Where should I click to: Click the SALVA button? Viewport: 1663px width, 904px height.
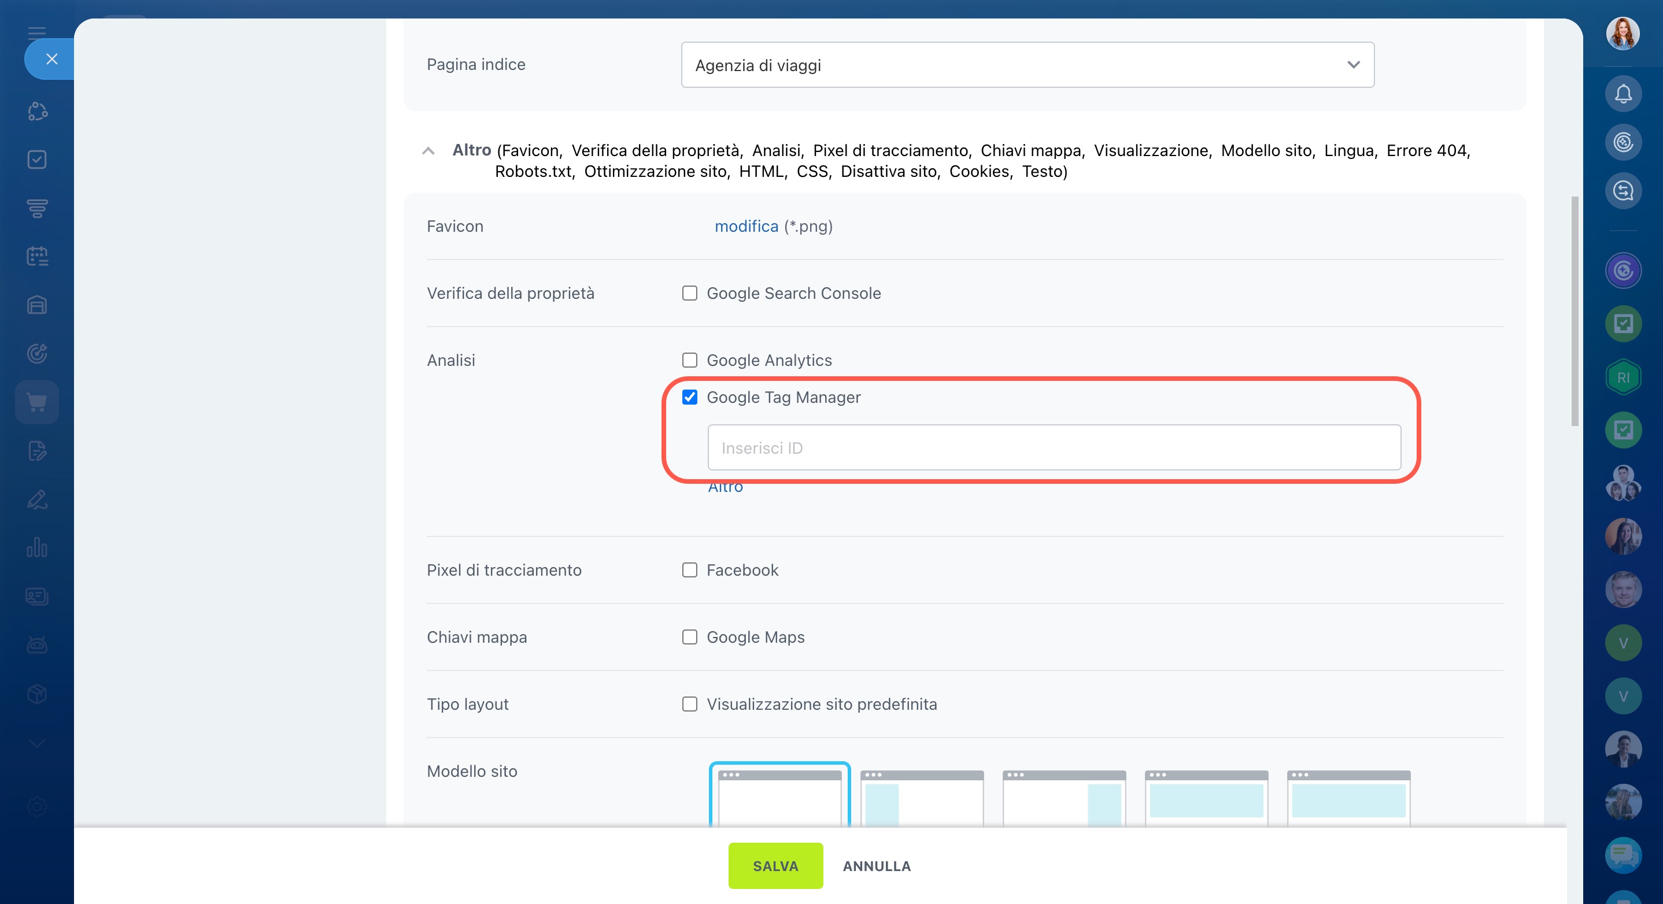click(x=775, y=865)
